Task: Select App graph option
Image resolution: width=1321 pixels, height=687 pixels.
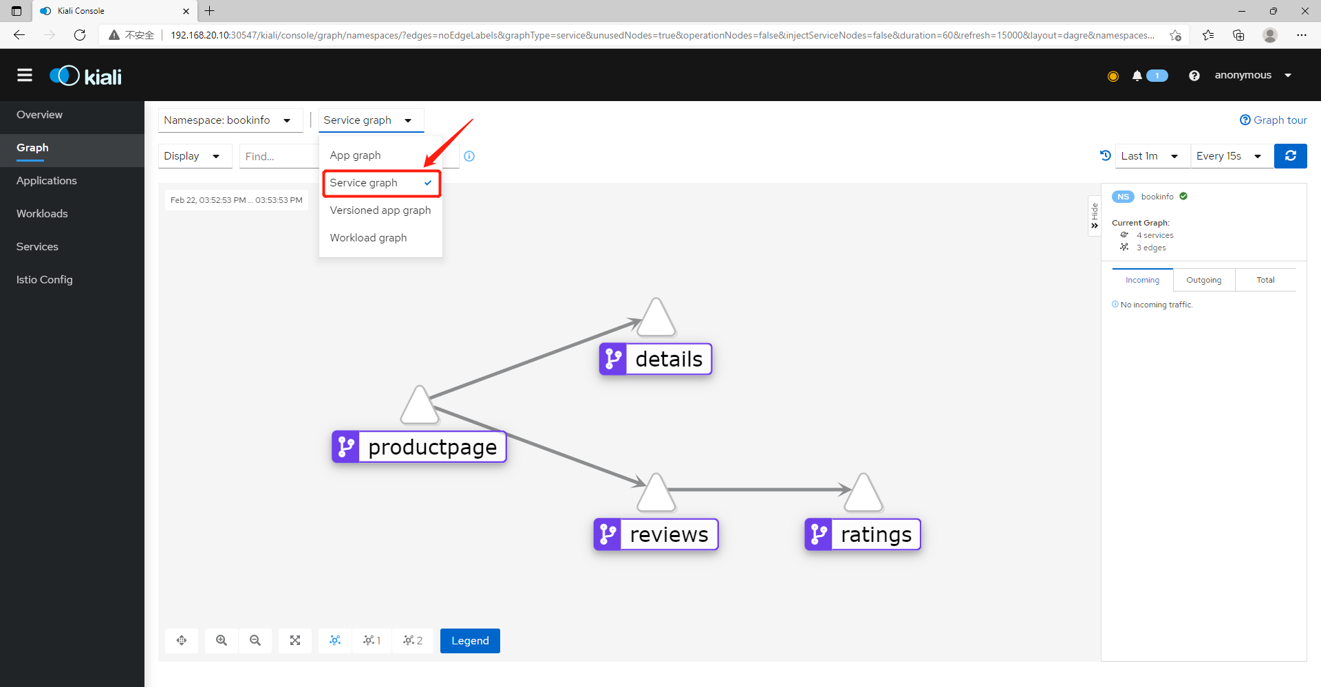Action: [x=380, y=155]
